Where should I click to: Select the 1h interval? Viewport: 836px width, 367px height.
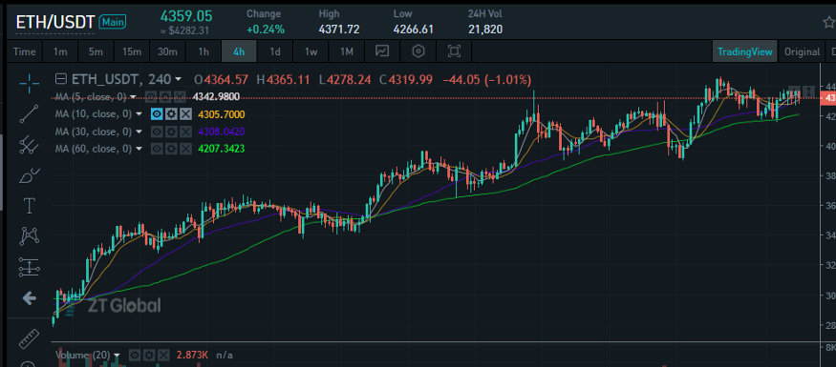pos(204,51)
